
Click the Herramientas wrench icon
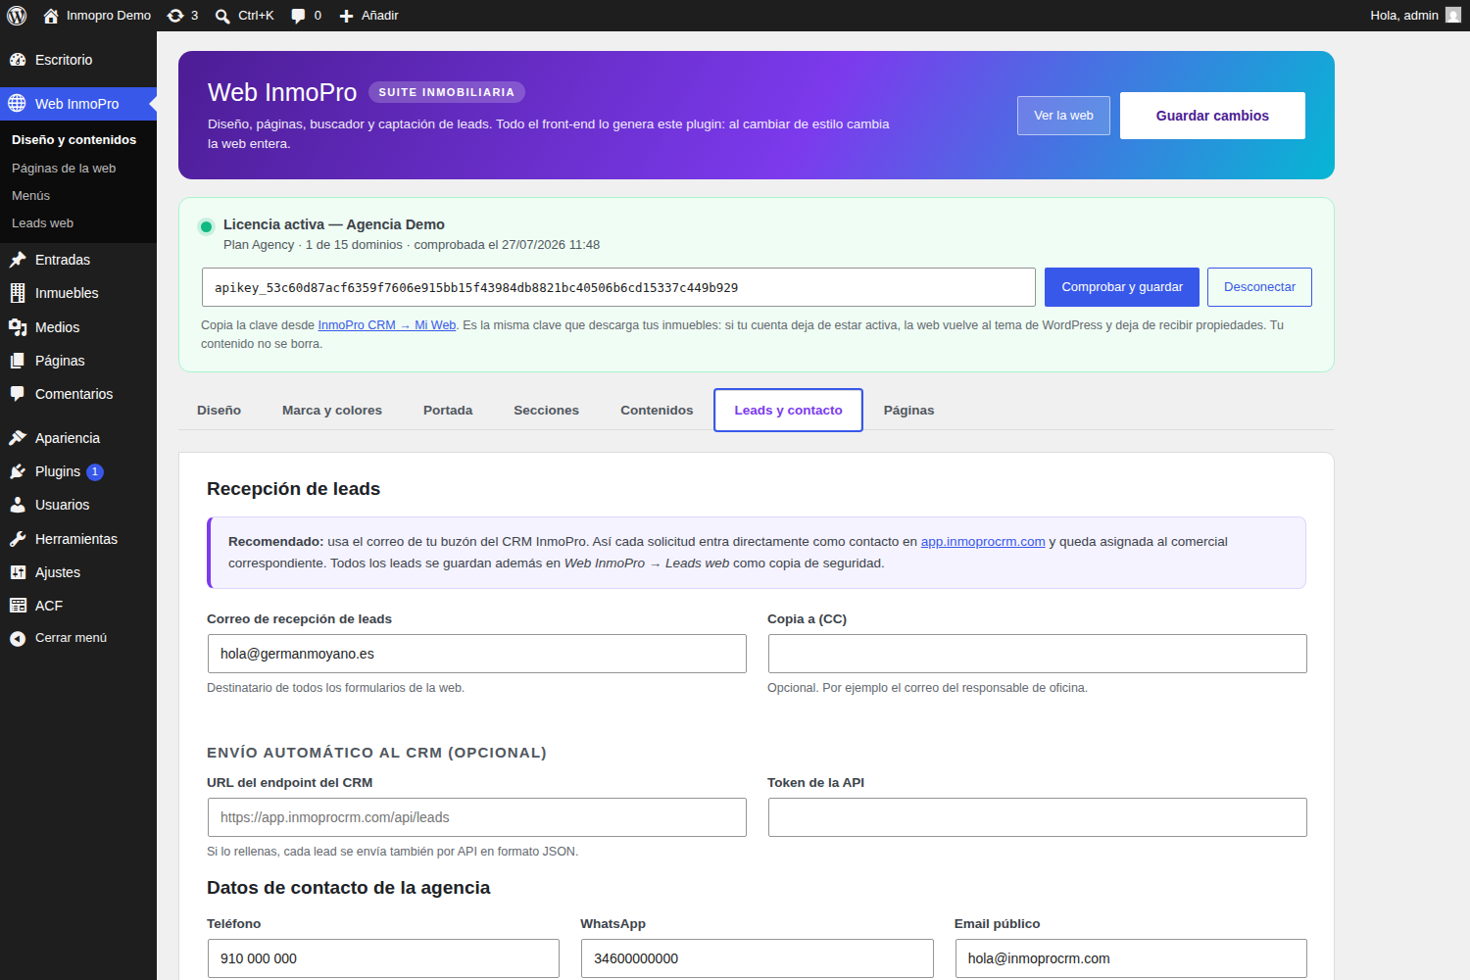point(18,539)
